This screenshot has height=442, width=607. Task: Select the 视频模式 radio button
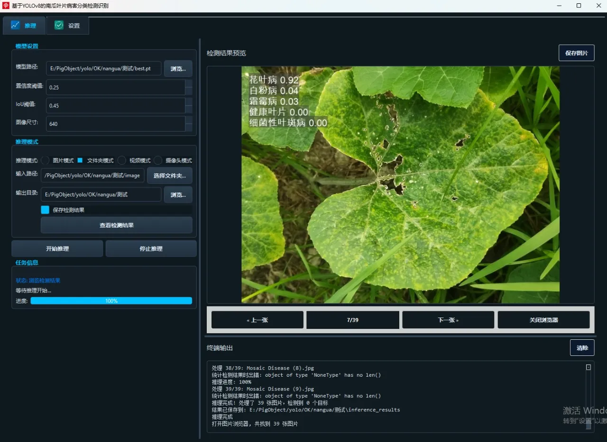122,160
